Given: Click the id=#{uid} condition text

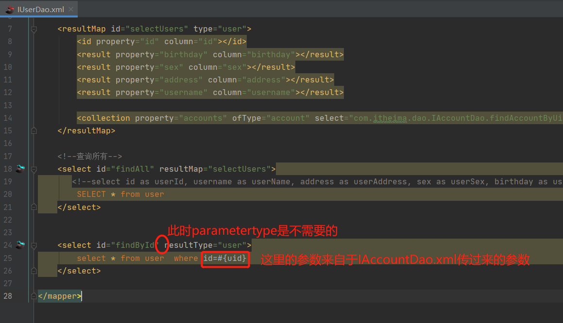Looking at the screenshot, I should (225, 258).
